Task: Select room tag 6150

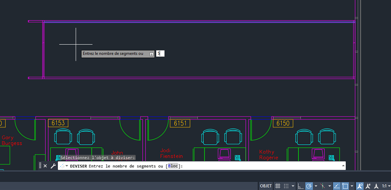Action: [x=283, y=123]
